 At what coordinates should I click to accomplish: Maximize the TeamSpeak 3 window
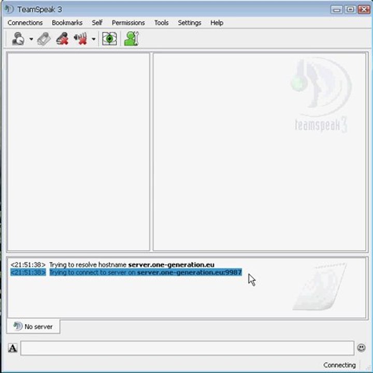pyautogui.click(x=350, y=9)
